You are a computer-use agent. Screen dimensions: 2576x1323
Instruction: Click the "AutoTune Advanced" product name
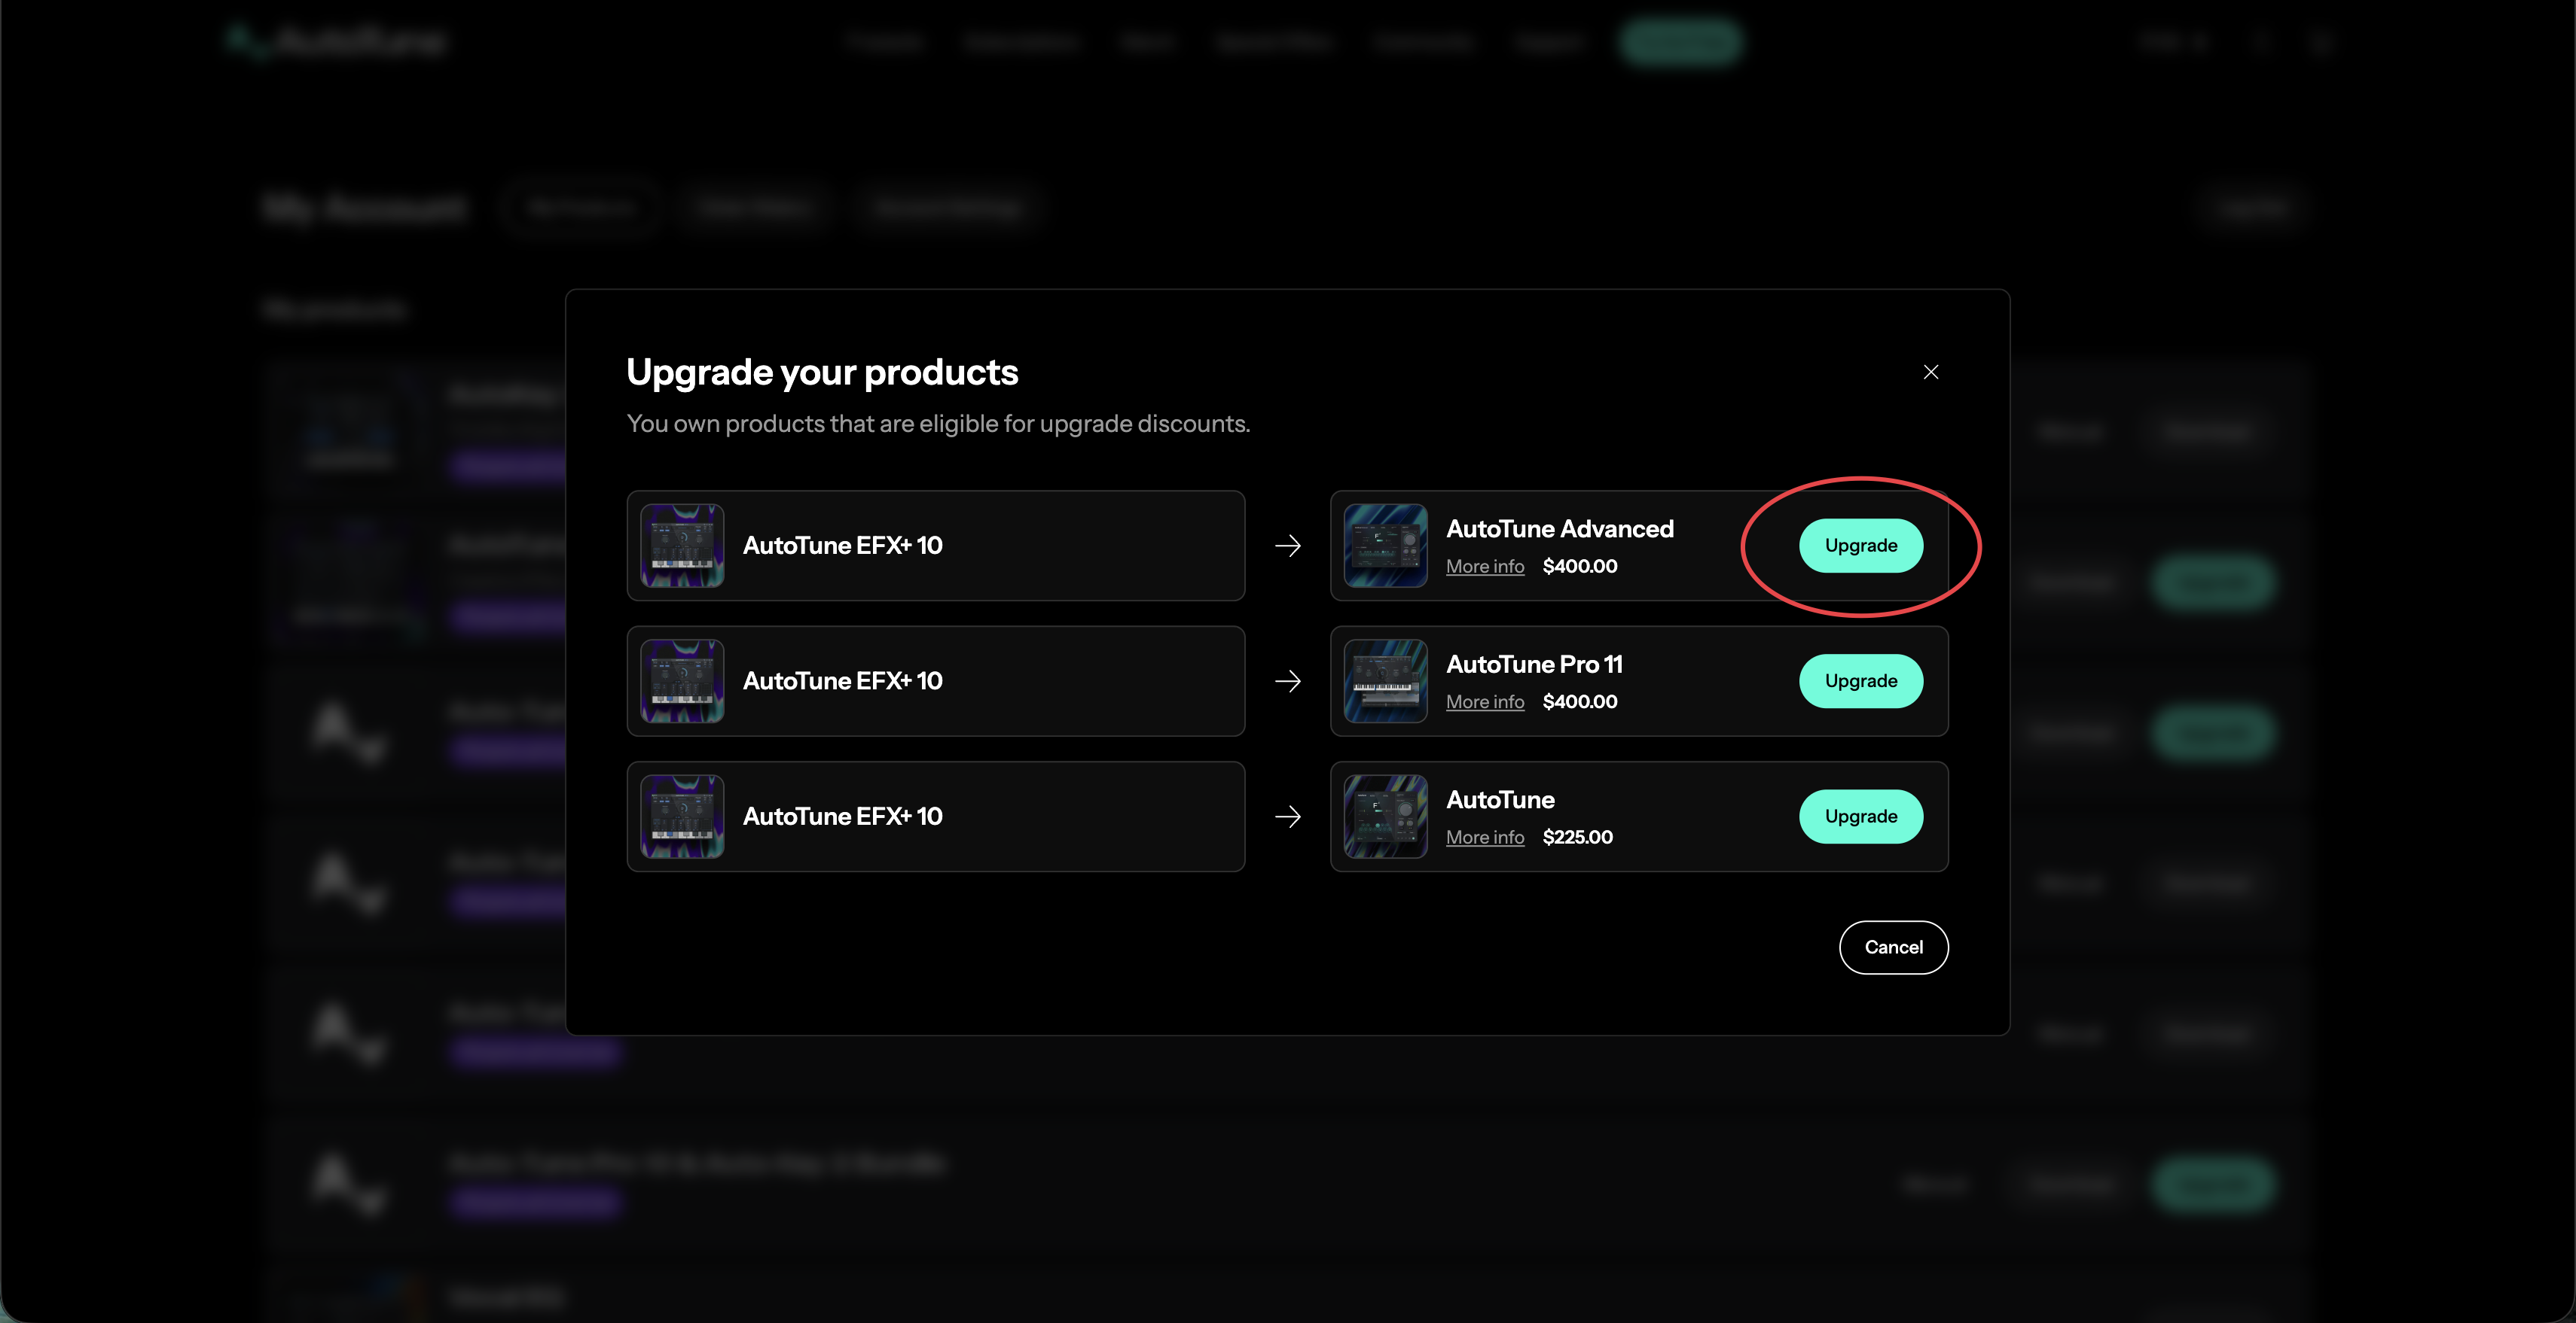(1560, 528)
